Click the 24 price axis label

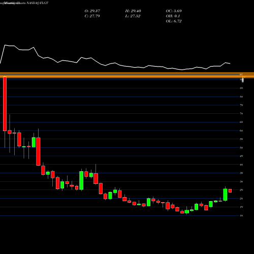241,199
